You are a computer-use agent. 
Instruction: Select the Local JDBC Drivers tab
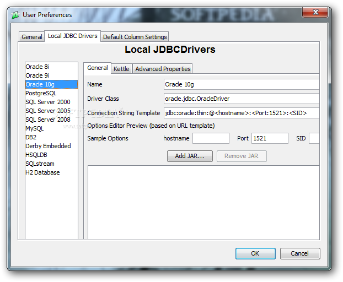pyautogui.click(x=73, y=36)
